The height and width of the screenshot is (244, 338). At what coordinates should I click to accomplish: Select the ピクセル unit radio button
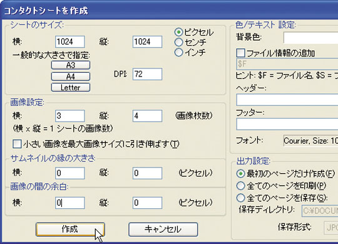tap(178, 32)
